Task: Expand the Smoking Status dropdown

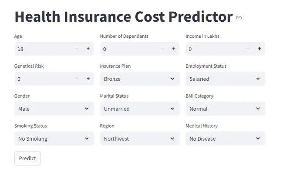Action: coord(54,138)
